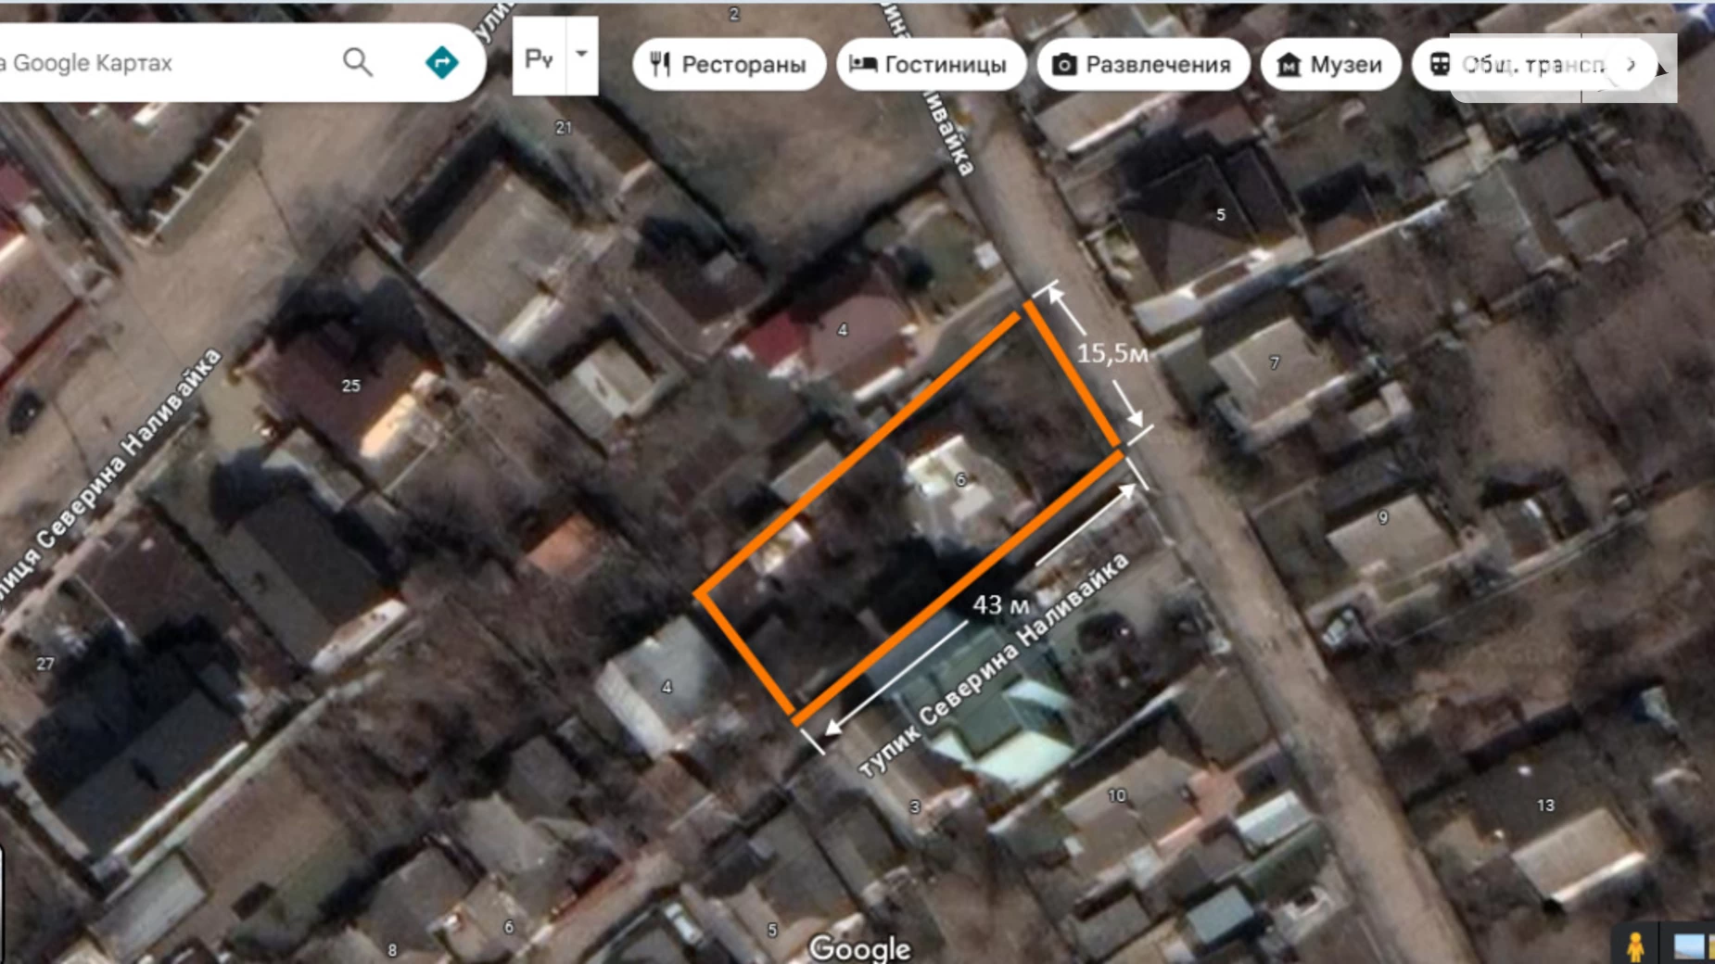The height and width of the screenshot is (964, 1715).
Task: Select the building labeled 27
Action: [44, 664]
